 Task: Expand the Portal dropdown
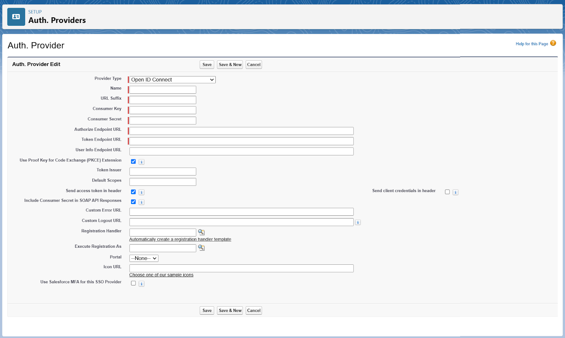click(x=144, y=258)
